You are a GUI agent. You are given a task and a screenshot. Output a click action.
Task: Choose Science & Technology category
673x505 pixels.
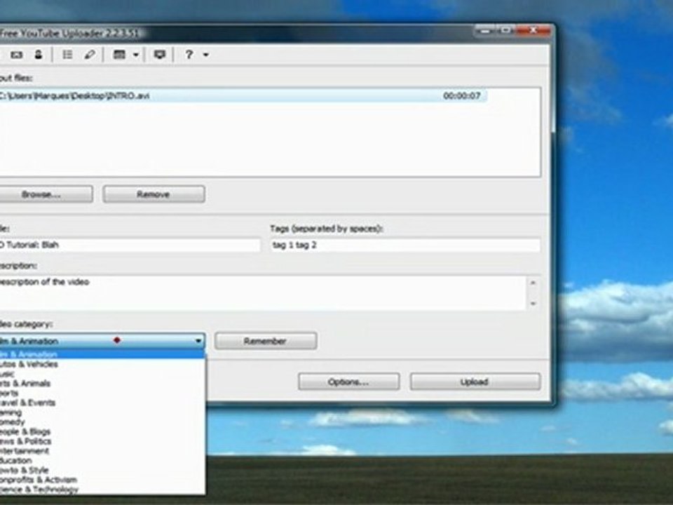102,489
